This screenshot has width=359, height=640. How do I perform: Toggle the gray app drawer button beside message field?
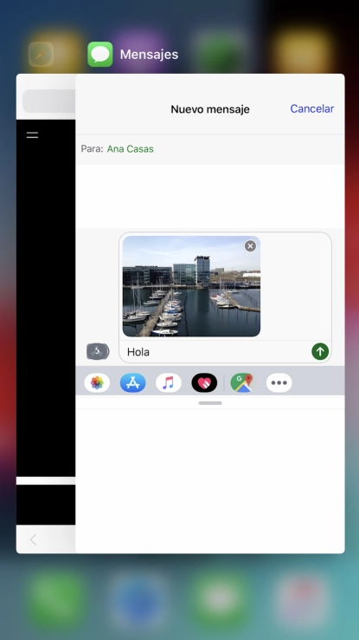click(x=98, y=351)
